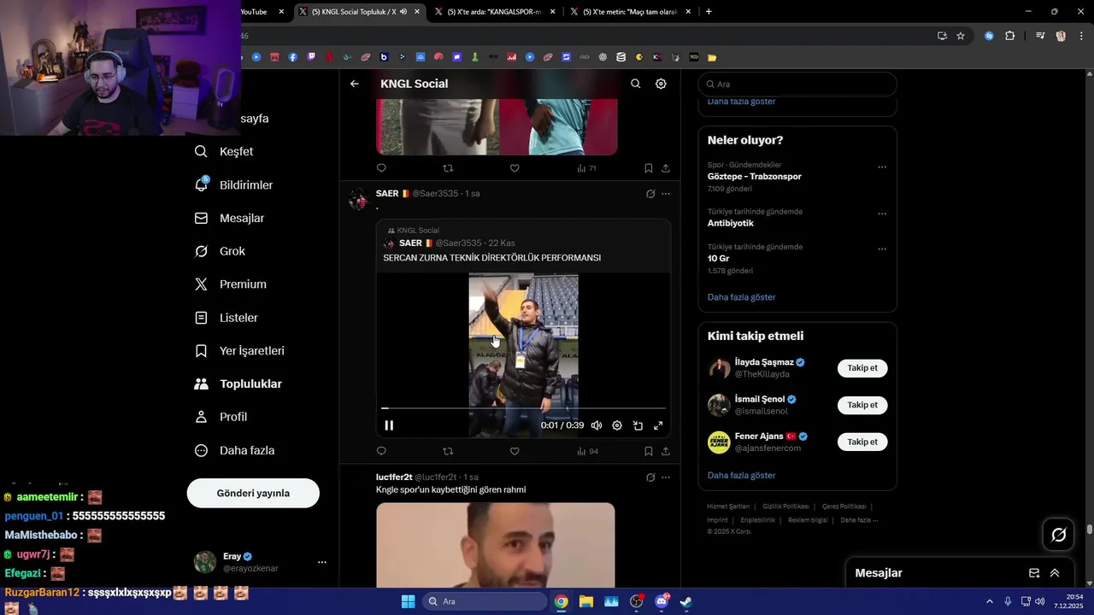Screen dimensions: 1094x615
Task: Click Gönderi yayınla button
Action: 253,493
